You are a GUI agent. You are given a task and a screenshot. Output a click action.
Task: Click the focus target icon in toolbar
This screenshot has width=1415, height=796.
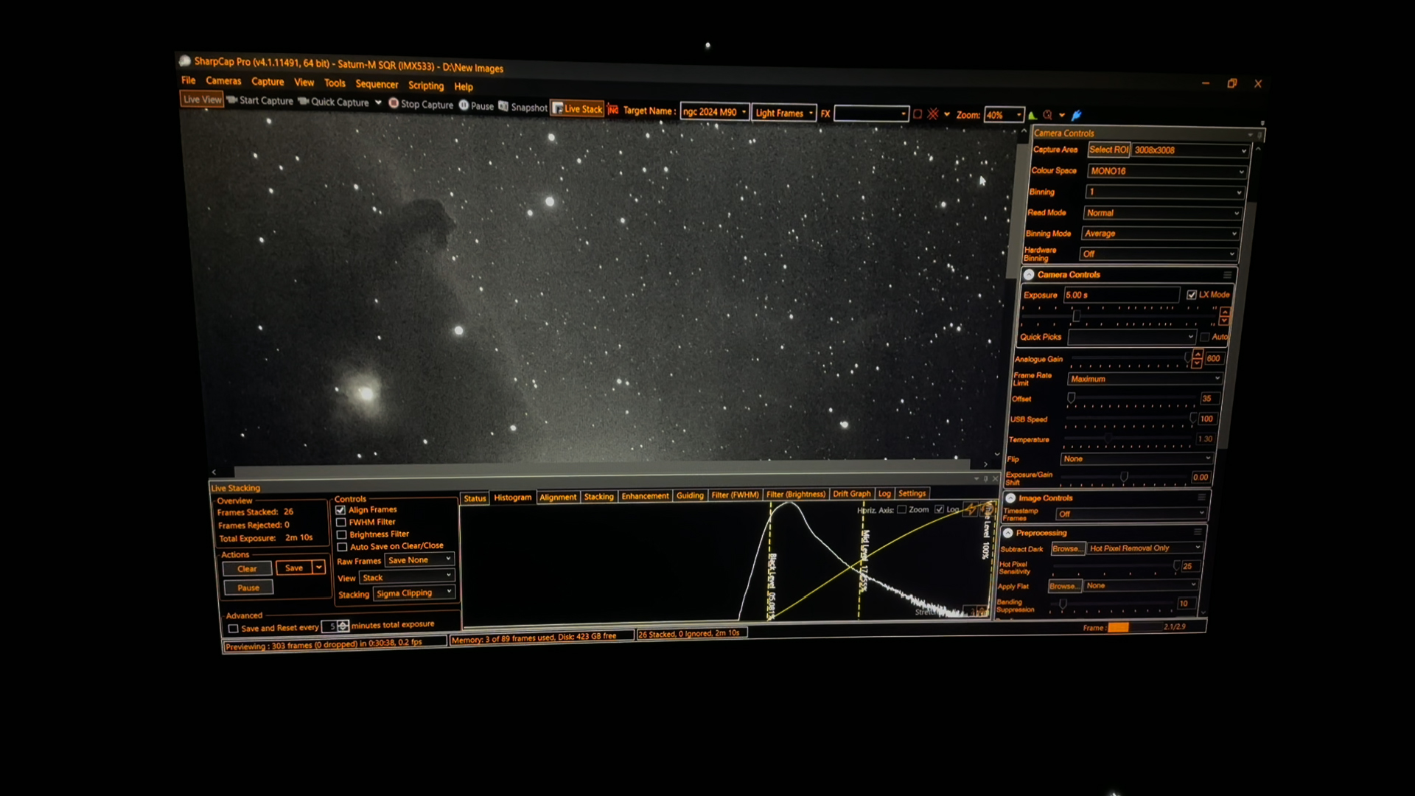tap(1047, 115)
